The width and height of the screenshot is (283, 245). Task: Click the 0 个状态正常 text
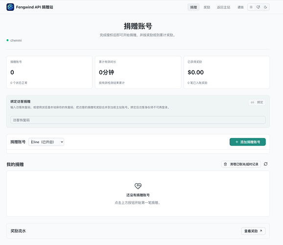click(x=19, y=83)
